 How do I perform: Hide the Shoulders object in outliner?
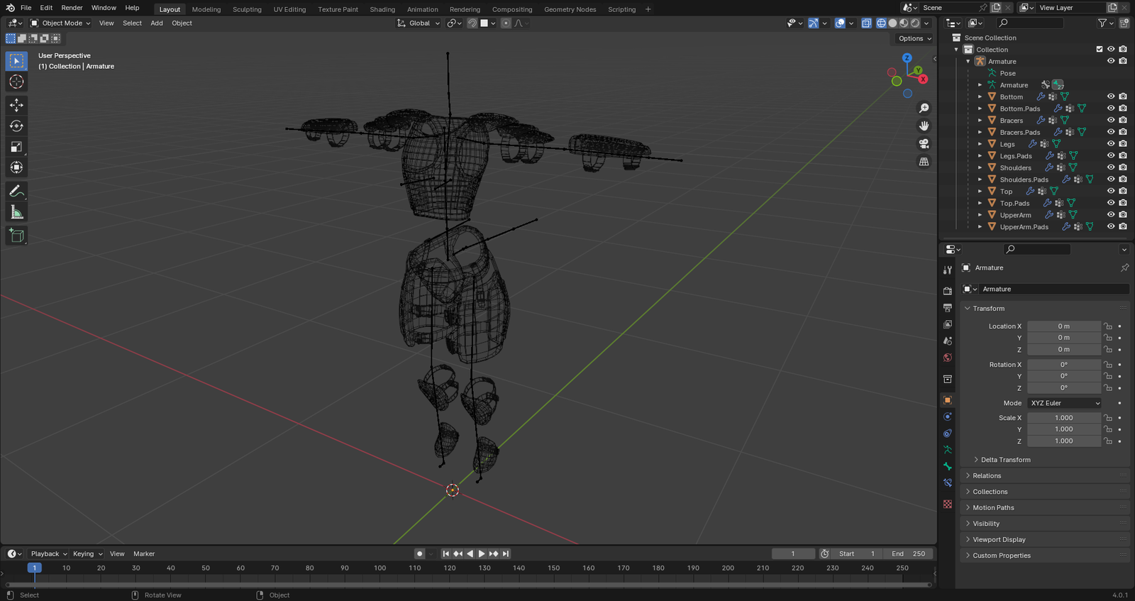(1110, 167)
